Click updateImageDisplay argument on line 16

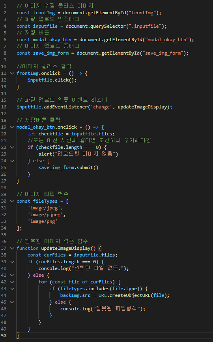click(x=142, y=107)
